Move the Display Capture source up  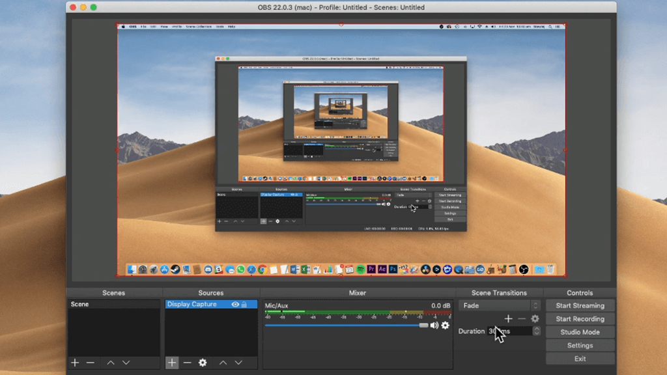tap(223, 363)
